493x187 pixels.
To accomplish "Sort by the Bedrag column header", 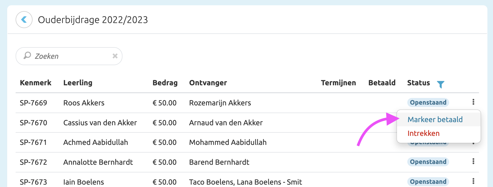I will pyautogui.click(x=165, y=83).
